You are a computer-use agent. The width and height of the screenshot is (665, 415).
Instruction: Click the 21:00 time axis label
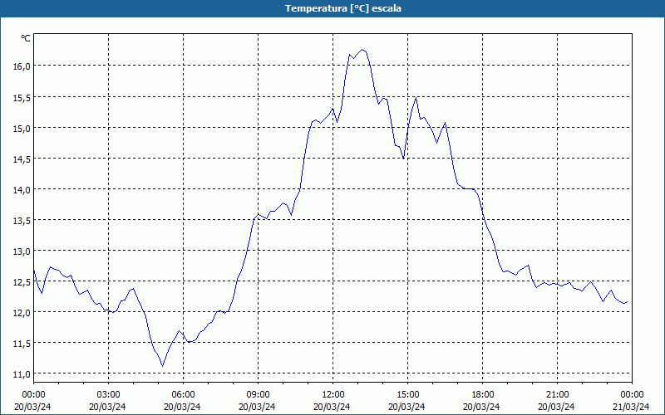click(x=557, y=395)
